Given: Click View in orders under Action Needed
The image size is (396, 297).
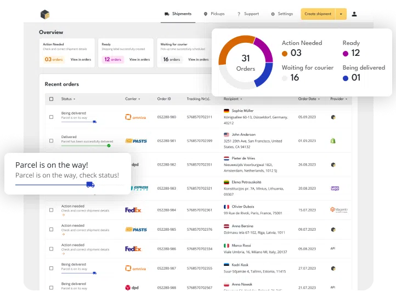Looking at the screenshot, I should pos(81,59).
